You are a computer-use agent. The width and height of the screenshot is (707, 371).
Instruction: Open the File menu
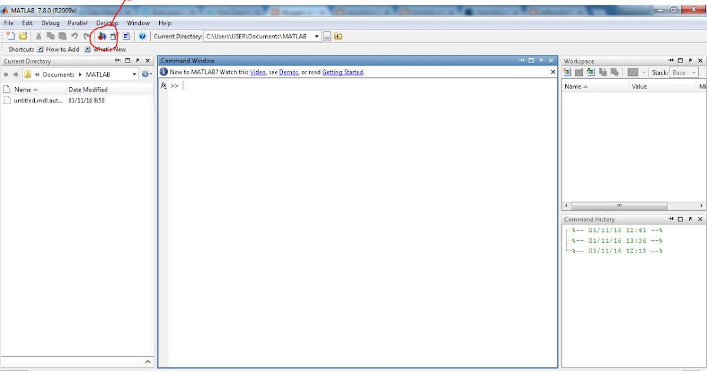[x=8, y=23]
